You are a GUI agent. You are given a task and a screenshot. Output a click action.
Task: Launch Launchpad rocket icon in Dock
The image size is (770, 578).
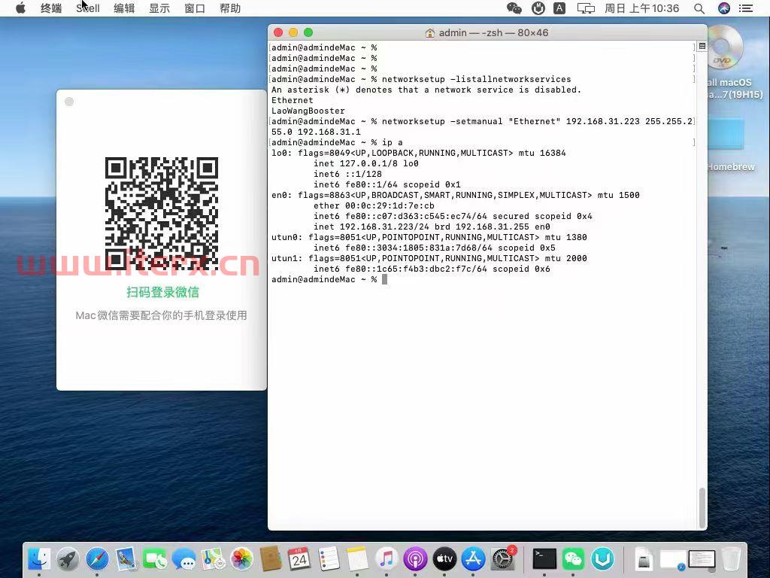click(x=68, y=559)
